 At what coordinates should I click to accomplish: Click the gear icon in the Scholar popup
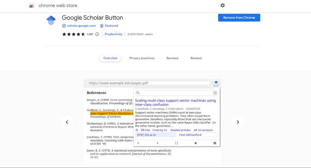(x=215, y=143)
